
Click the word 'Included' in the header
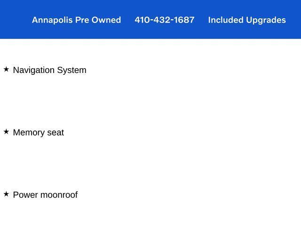[225, 20]
